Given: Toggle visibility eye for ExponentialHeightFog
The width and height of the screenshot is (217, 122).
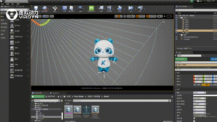Looking at the screenshot, I should tap(176, 37).
